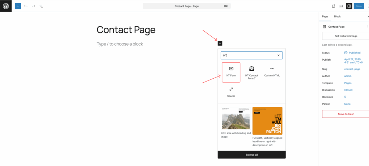Click the black inline add block button
The image size is (369, 166).
click(x=220, y=43)
